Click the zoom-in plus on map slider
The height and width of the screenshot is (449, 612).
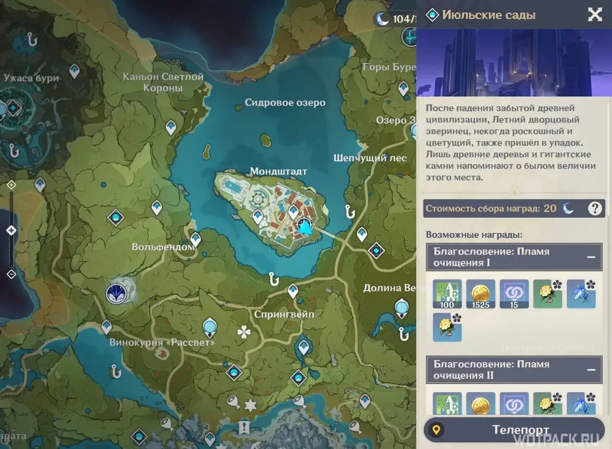tap(11, 184)
